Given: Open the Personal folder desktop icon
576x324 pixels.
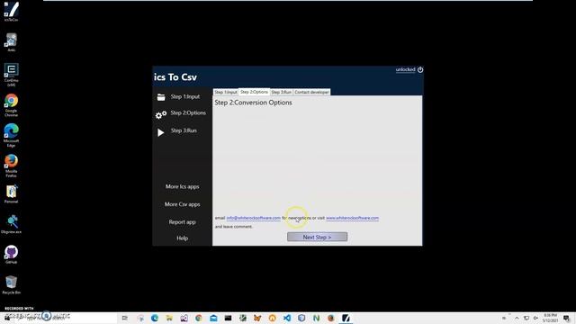Looking at the screenshot, I should (x=12, y=194).
